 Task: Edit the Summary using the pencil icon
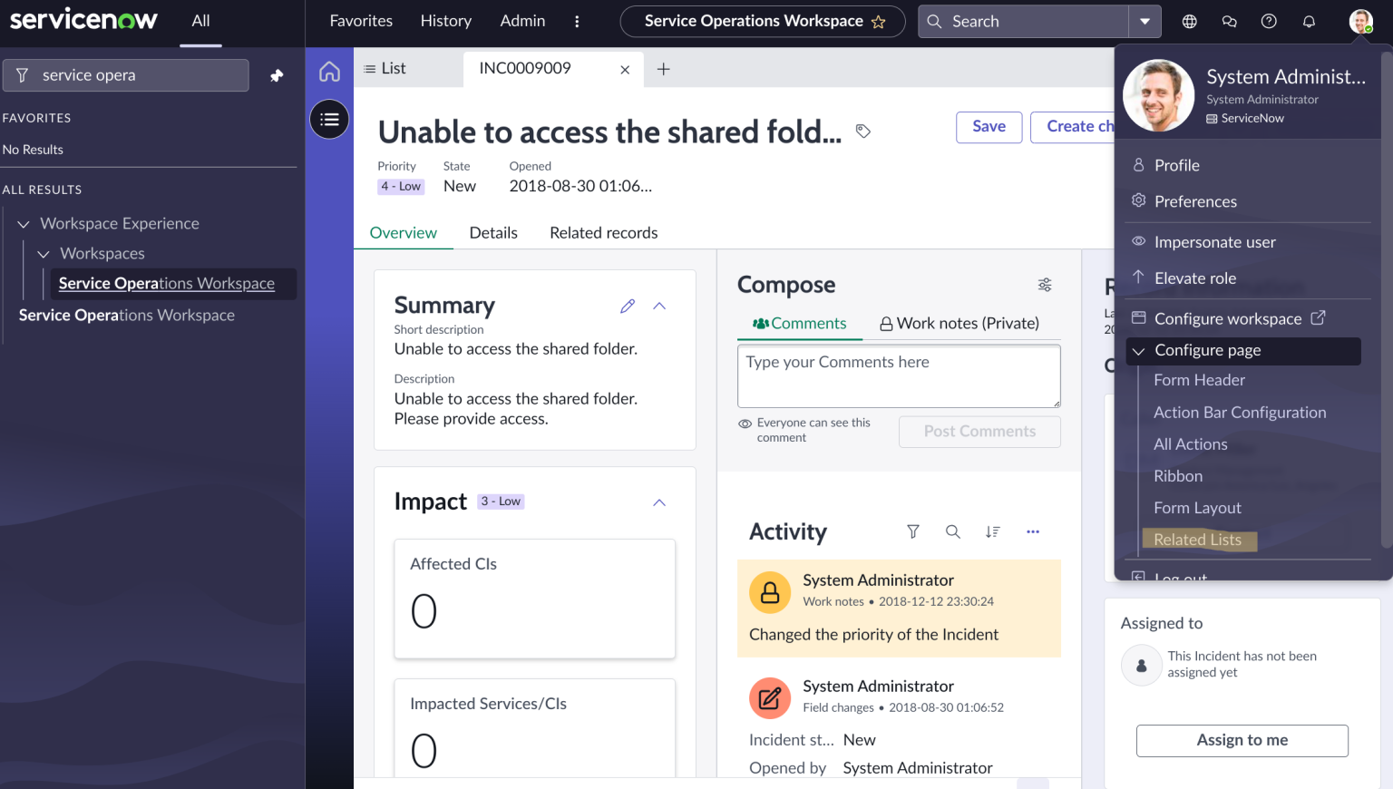click(x=627, y=306)
